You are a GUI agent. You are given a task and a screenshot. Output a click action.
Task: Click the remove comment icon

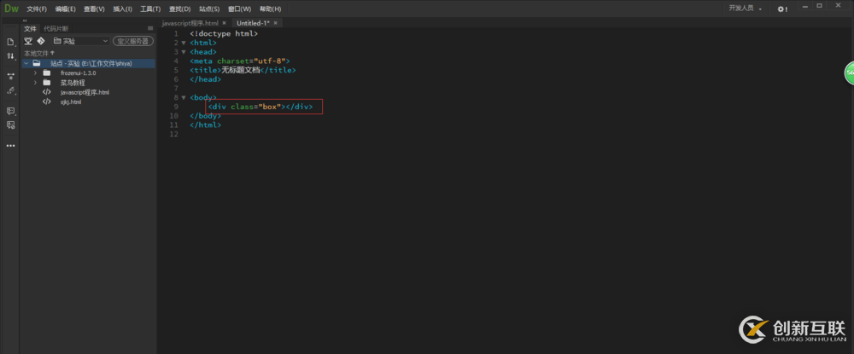point(11,125)
